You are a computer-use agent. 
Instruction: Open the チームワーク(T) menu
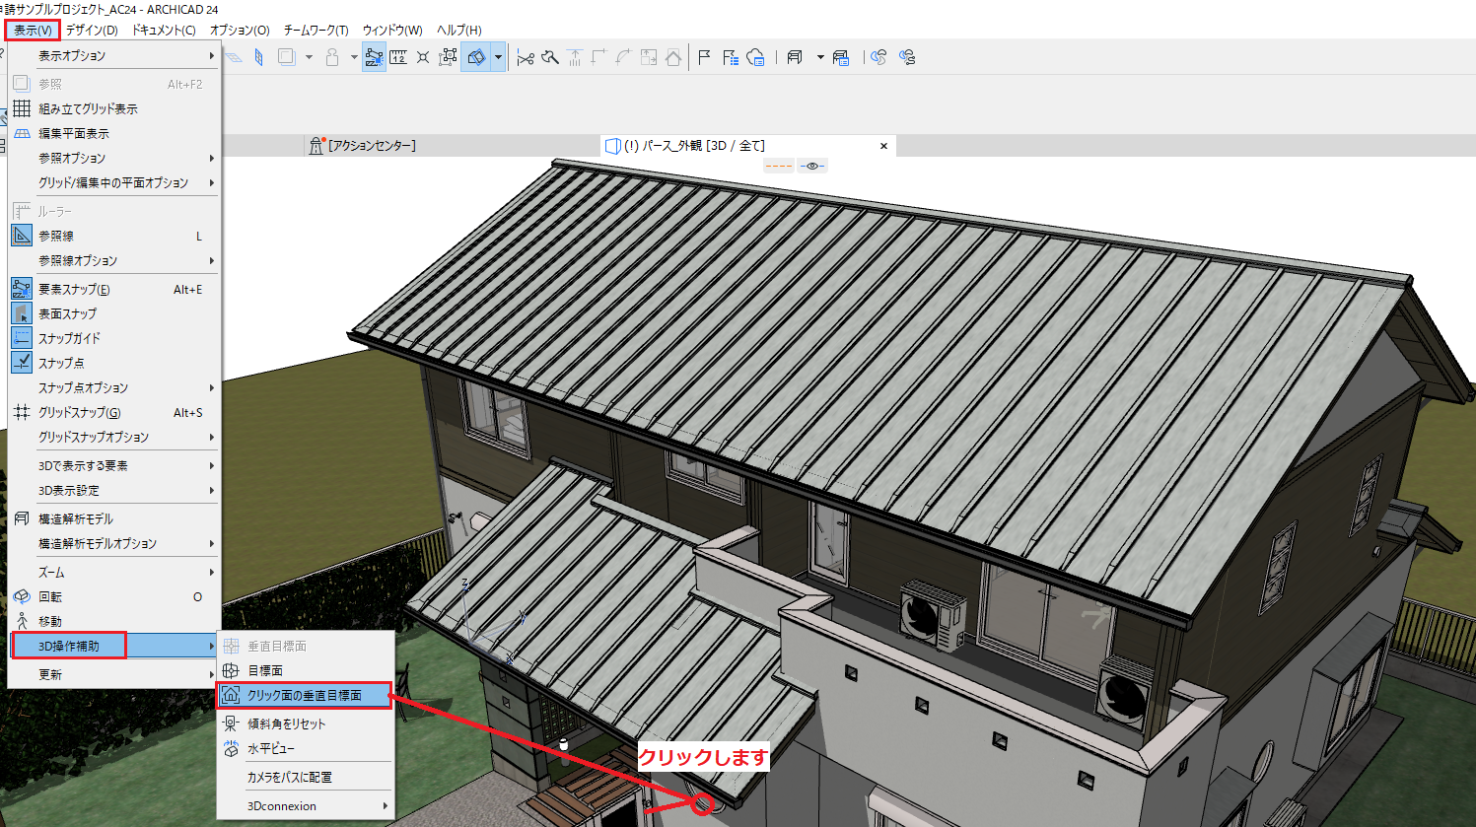tap(316, 31)
